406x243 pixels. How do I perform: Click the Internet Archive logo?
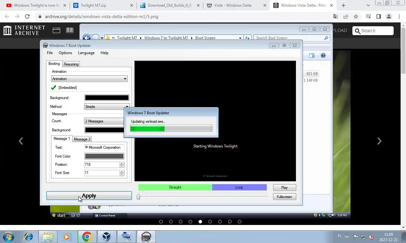click(x=24, y=30)
